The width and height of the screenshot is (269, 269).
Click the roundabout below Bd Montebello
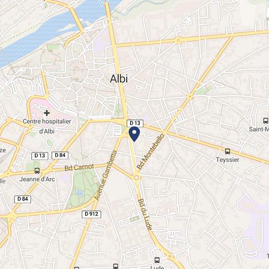pos(136,178)
